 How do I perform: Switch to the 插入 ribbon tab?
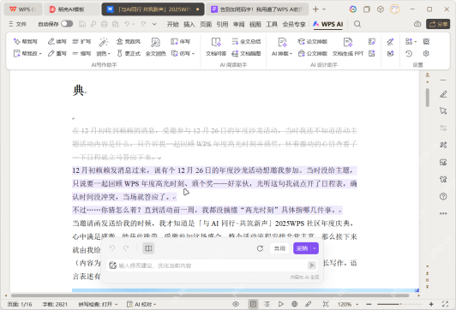(189, 24)
